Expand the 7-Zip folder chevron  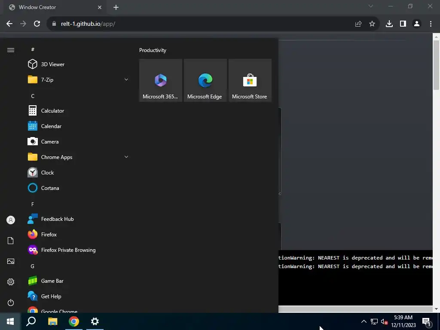pos(126,79)
